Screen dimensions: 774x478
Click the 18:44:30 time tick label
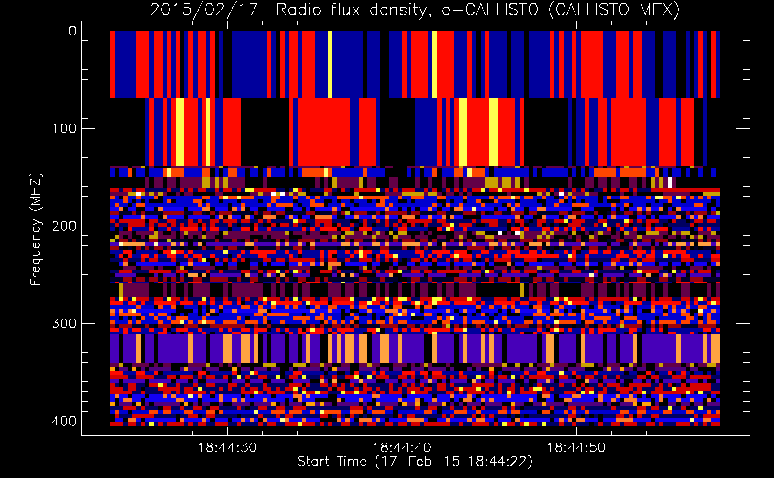click(227, 448)
